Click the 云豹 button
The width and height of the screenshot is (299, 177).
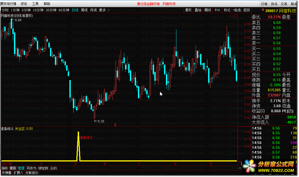click(x=54, y=168)
